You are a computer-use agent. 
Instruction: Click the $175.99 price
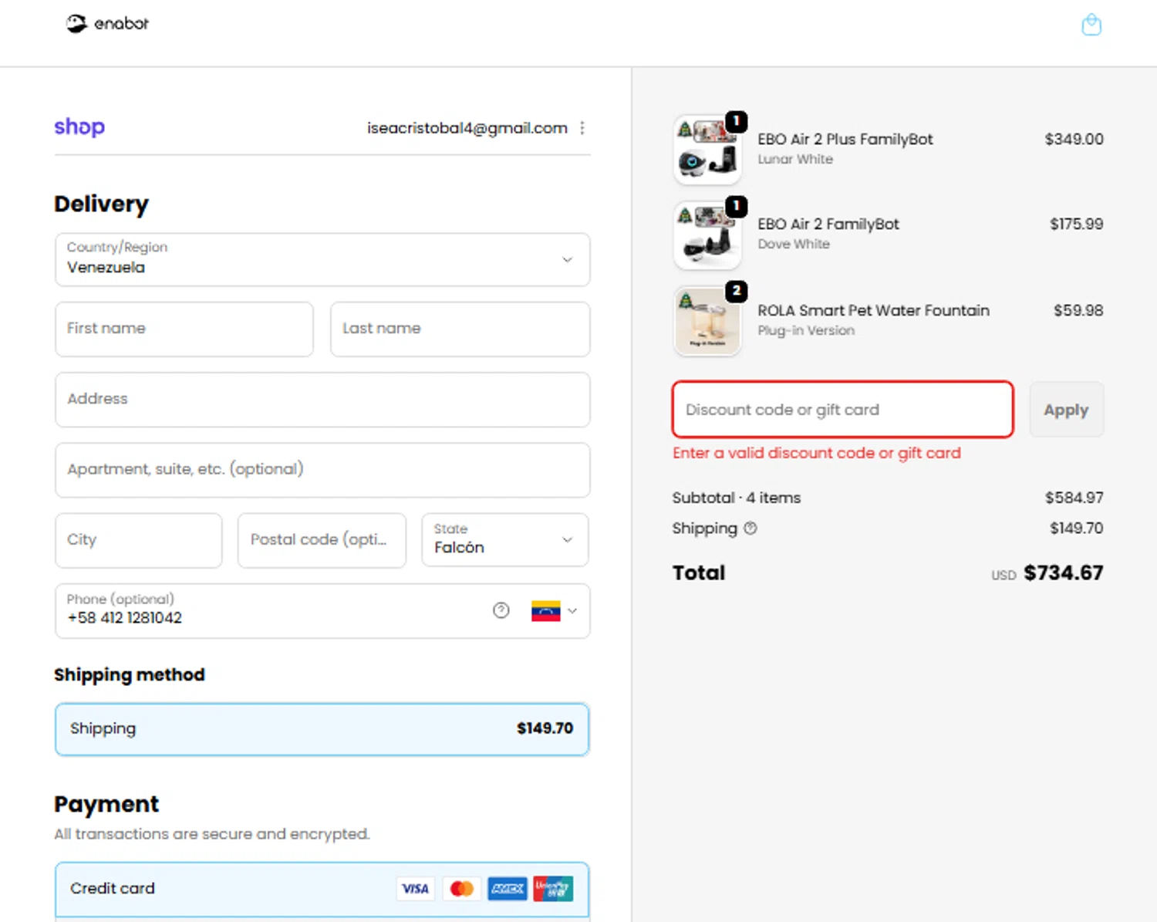pyautogui.click(x=1077, y=224)
